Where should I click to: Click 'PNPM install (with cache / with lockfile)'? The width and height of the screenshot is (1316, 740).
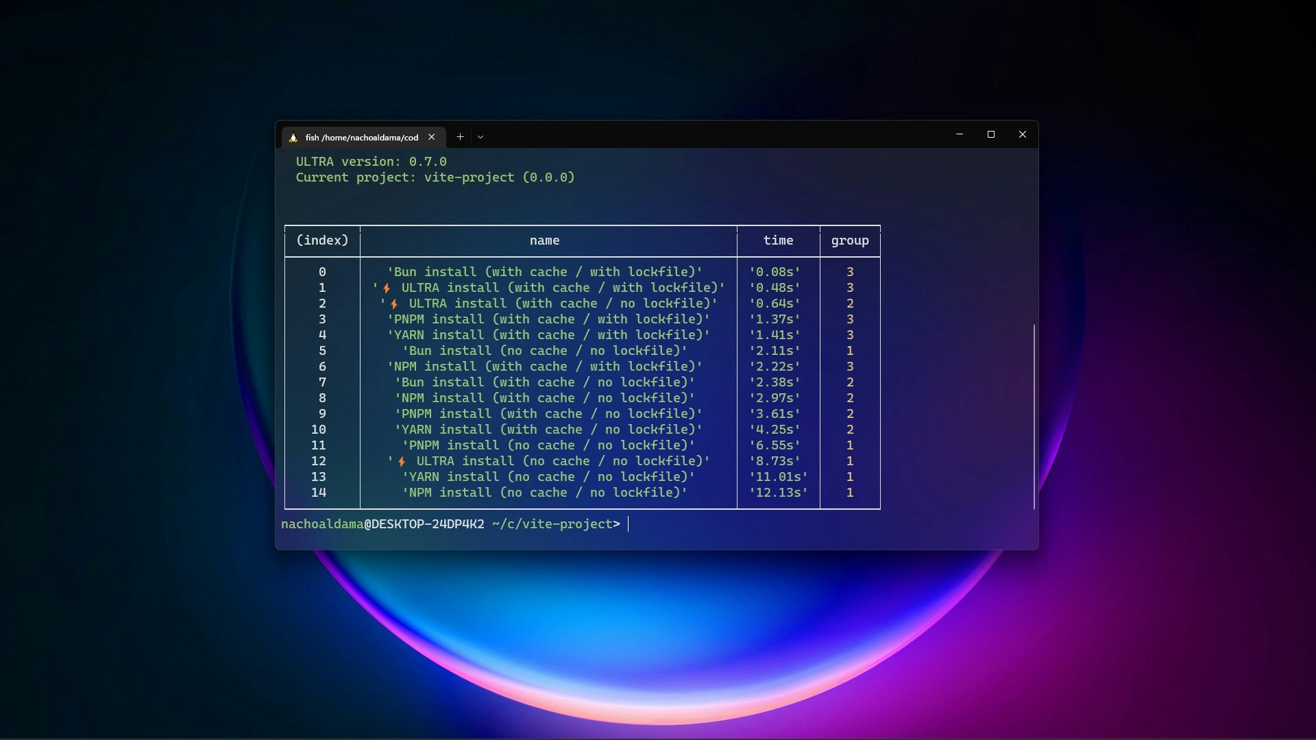548,319
